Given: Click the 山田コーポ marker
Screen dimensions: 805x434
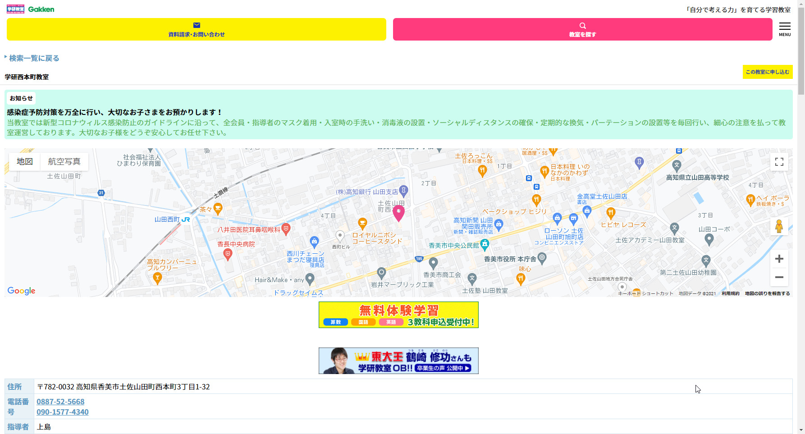Looking at the screenshot, I should click(709, 239).
